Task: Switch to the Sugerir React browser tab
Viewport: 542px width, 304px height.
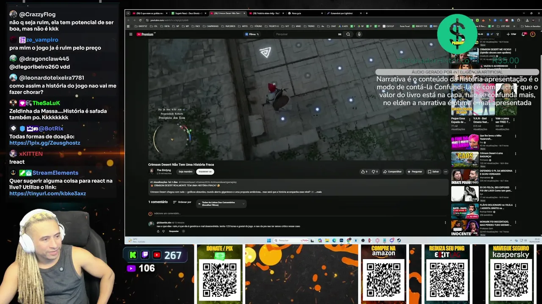Action: tap(189, 13)
